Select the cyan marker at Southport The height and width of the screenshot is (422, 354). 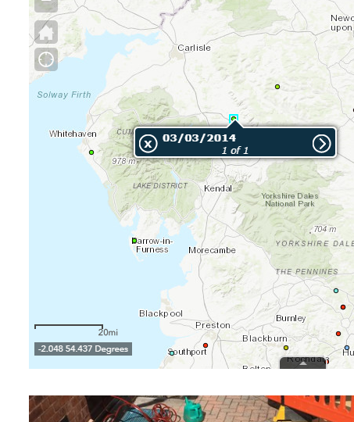pos(172,353)
